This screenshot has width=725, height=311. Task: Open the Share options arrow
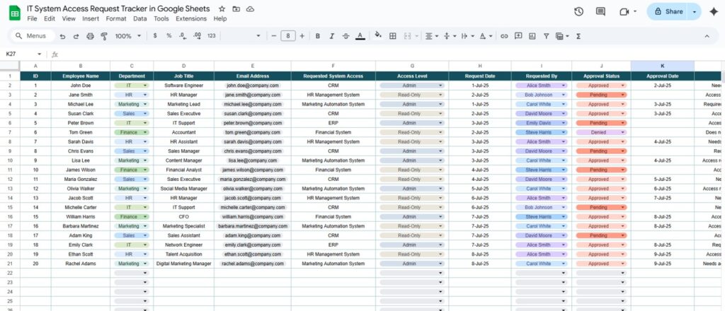(x=694, y=11)
